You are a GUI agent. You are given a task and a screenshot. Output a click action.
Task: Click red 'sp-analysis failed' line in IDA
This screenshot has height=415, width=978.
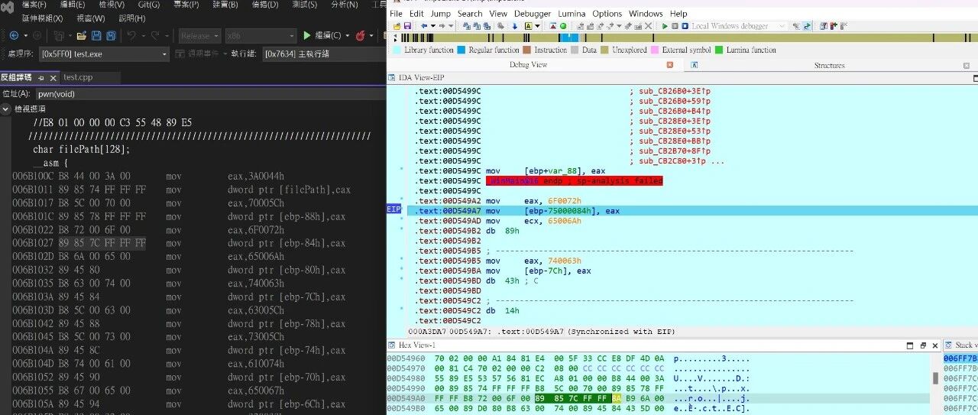click(575, 181)
